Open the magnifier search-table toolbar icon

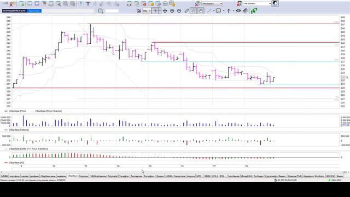(x=59, y=4)
